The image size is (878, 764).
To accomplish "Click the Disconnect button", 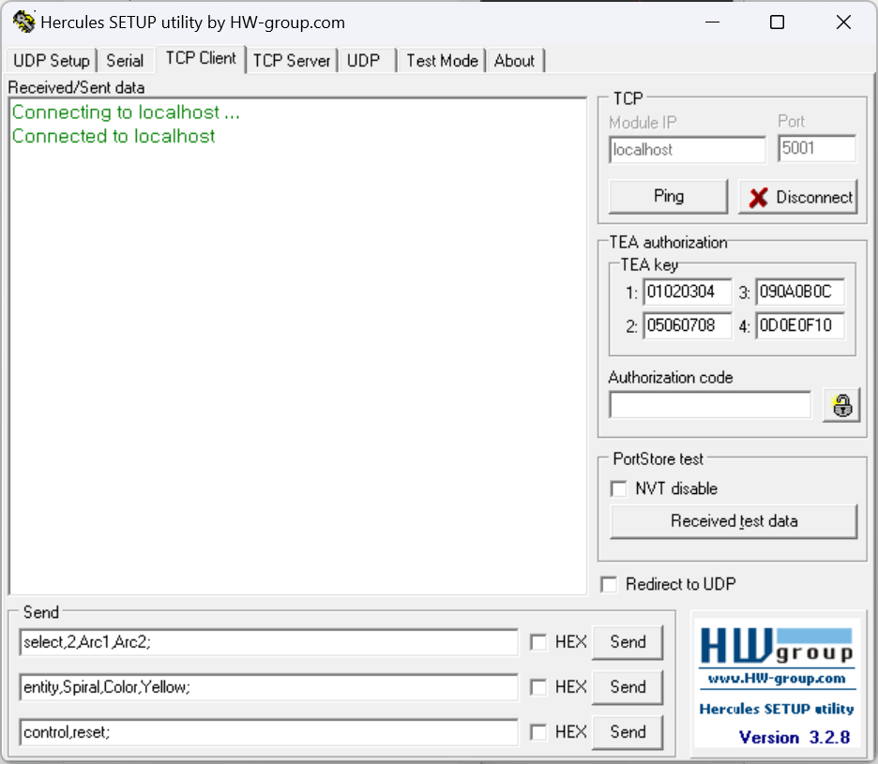I will tap(798, 197).
